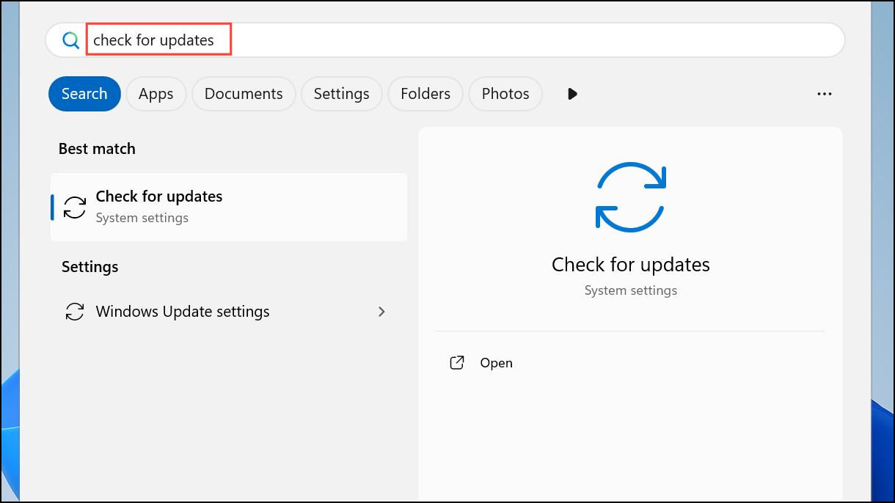
Task: Click the search box containing 'check for updates'
Action: tap(445, 40)
